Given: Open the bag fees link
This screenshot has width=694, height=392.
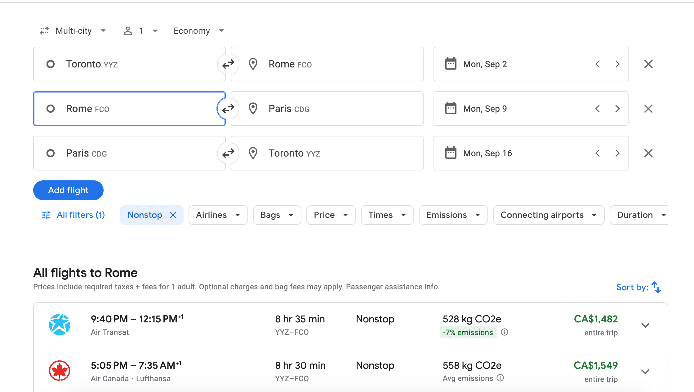Looking at the screenshot, I should point(290,287).
